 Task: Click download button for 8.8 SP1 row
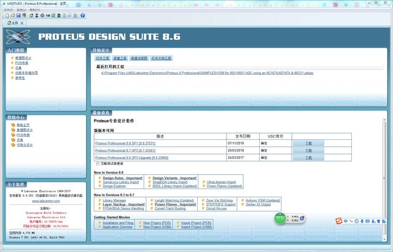(x=308, y=143)
